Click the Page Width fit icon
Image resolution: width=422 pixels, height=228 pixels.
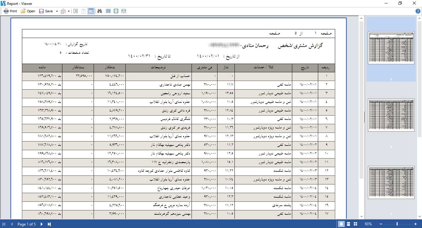pos(124,11)
